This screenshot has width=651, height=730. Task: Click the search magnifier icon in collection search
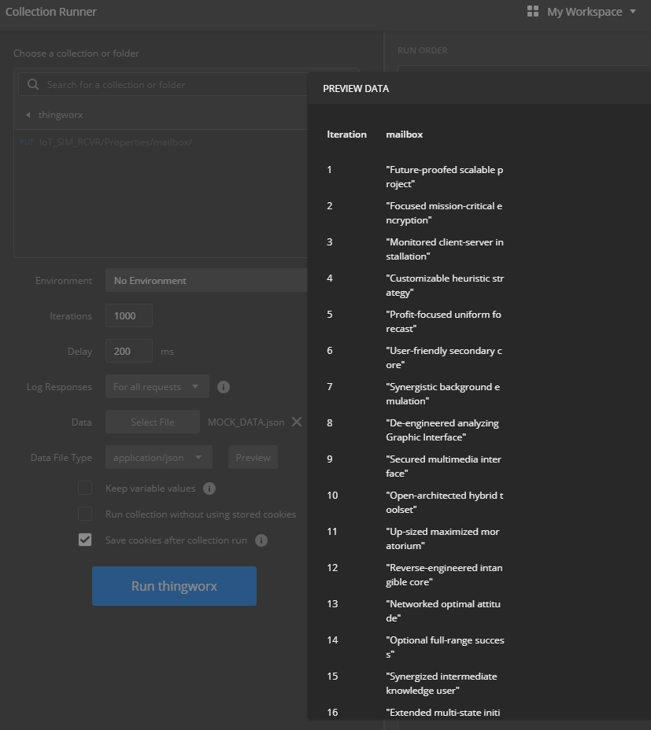coord(31,83)
